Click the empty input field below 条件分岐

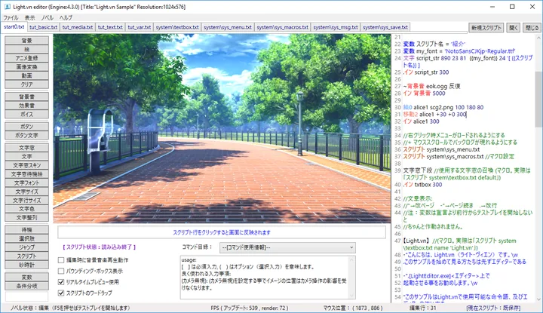point(26,296)
